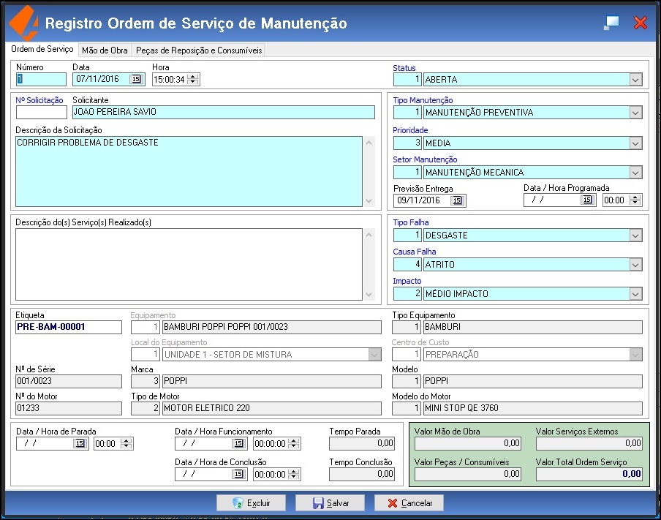661x520 pixels.
Task: Switch to the Ordem de Serviço tab
Action: click(42, 49)
